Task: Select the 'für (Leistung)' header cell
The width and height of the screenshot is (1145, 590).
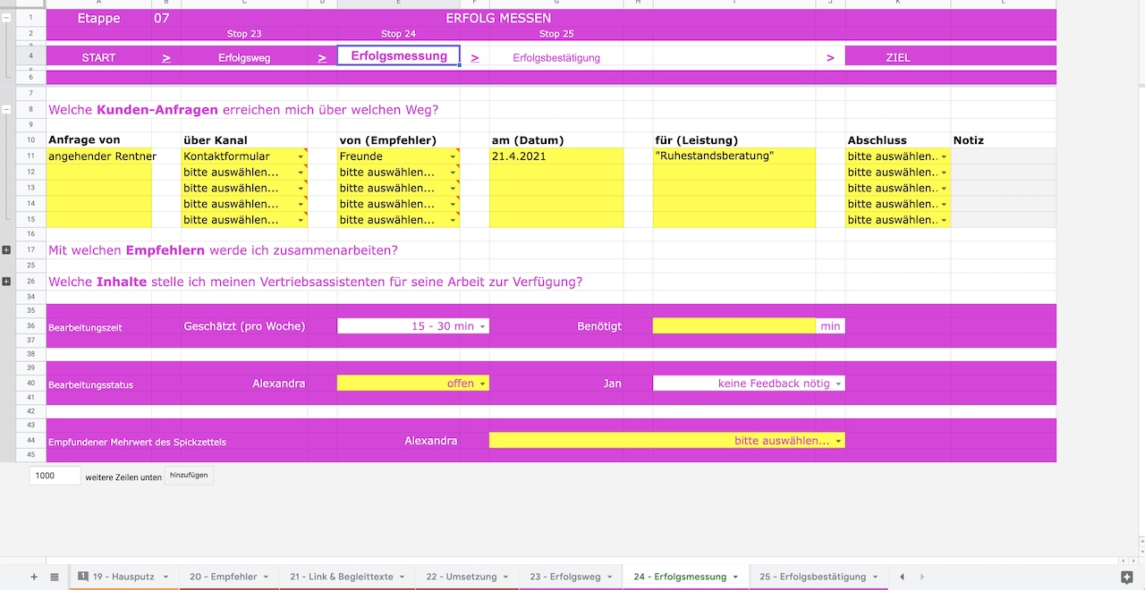Action: tap(734, 140)
